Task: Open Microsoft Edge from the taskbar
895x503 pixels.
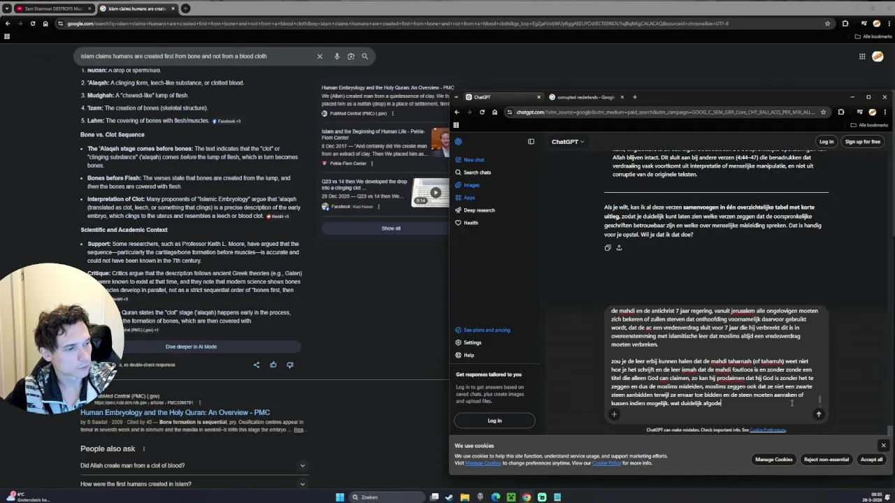Action: click(496, 497)
